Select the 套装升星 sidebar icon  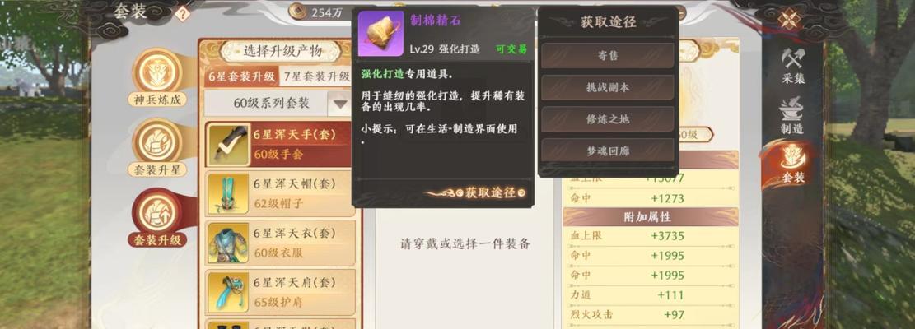tap(157, 148)
